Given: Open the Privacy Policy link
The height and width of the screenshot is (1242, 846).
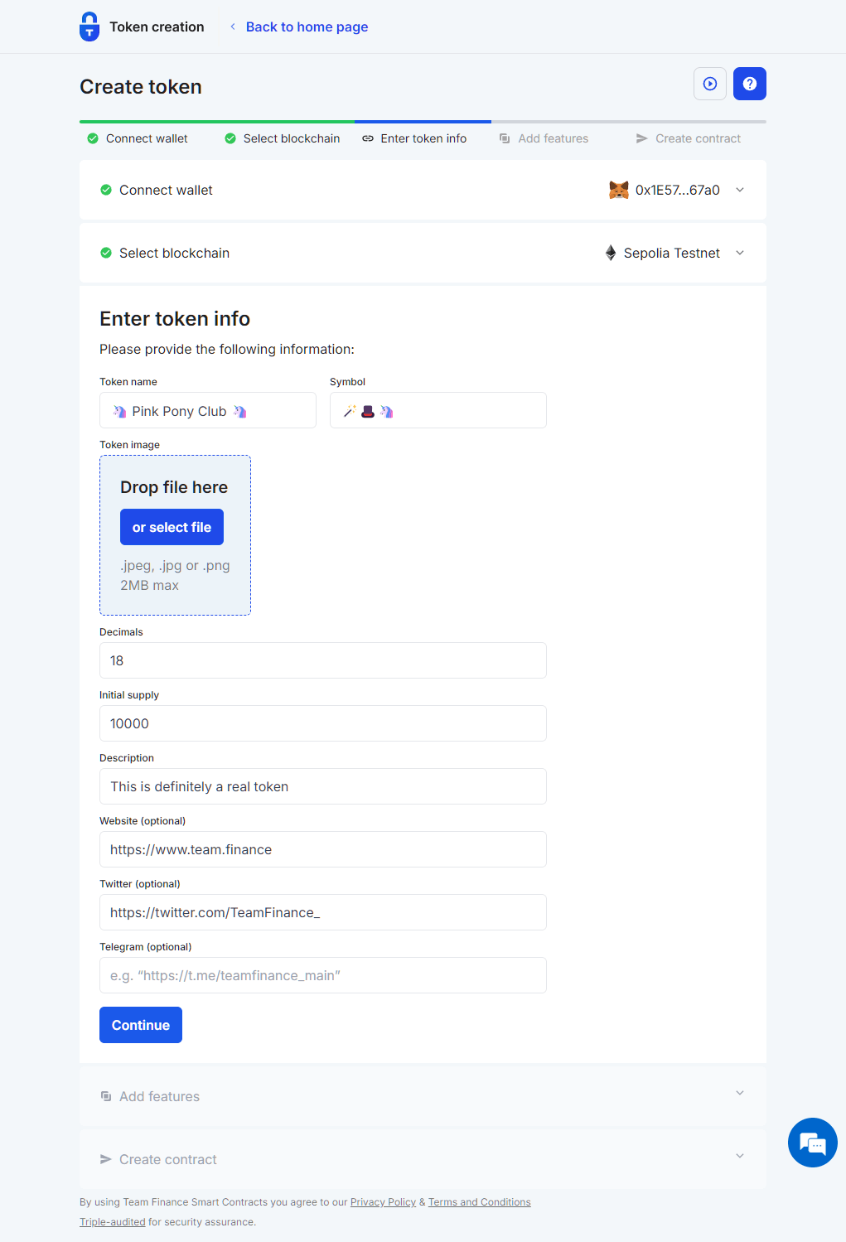Looking at the screenshot, I should (x=383, y=1201).
